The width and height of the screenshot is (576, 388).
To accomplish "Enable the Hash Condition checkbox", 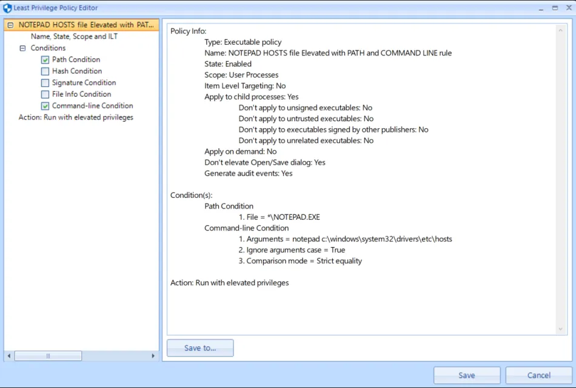I will [x=45, y=71].
